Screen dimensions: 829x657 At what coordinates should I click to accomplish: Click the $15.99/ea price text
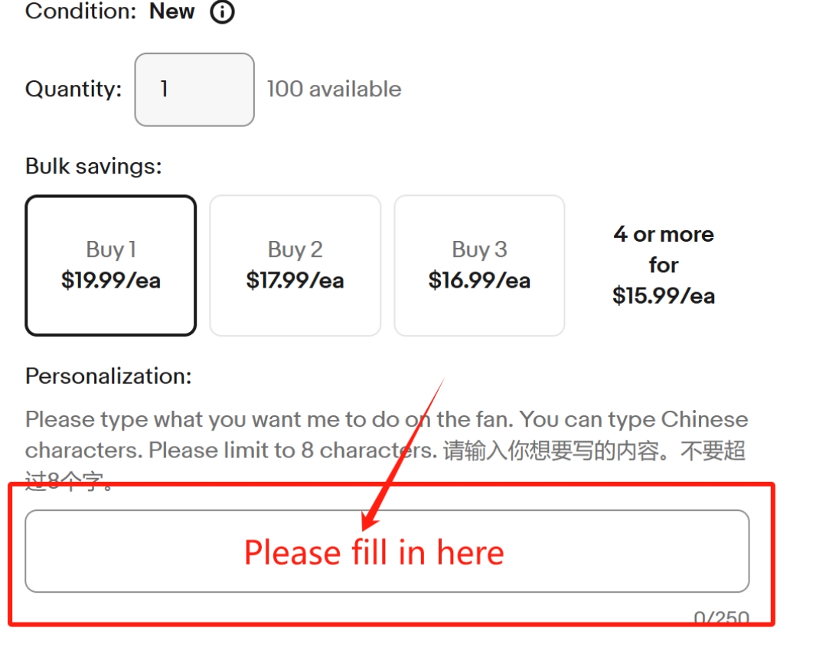[664, 296]
